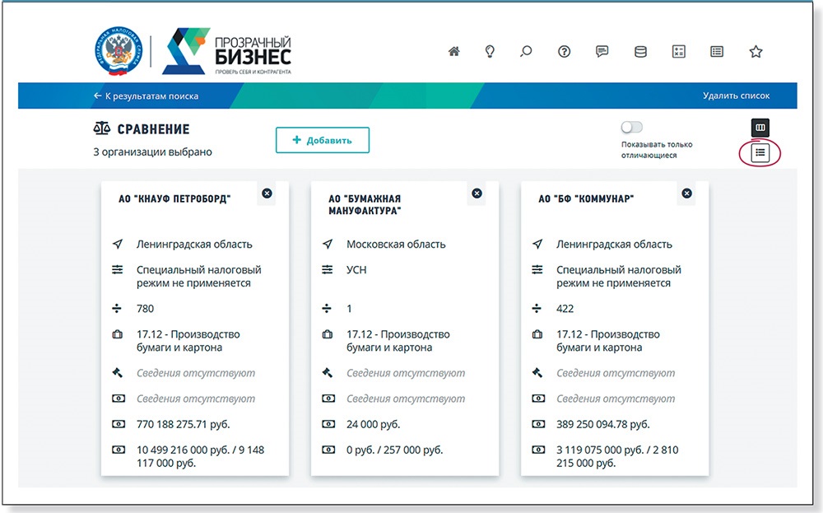This screenshot has height=513, width=823.
Task: Switch to column card view
Action: click(761, 128)
